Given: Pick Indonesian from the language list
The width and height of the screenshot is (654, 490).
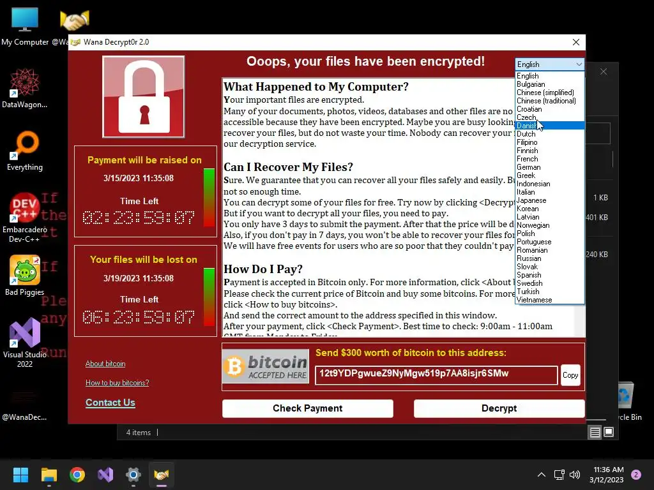Looking at the screenshot, I should click(x=550, y=184).
